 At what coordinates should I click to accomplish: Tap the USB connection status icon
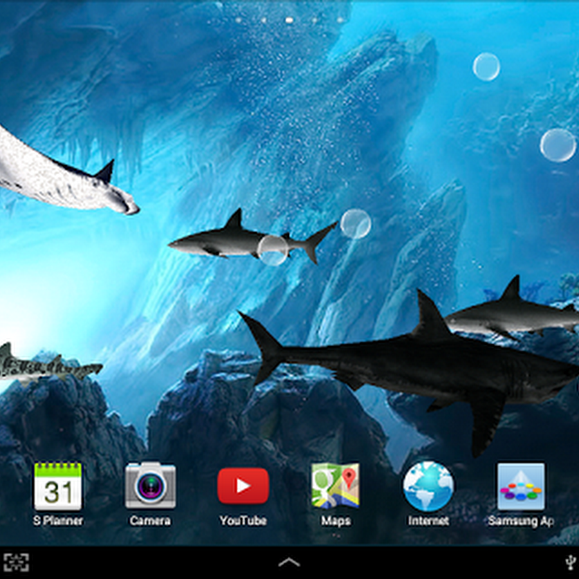pyautogui.click(x=571, y=563)
